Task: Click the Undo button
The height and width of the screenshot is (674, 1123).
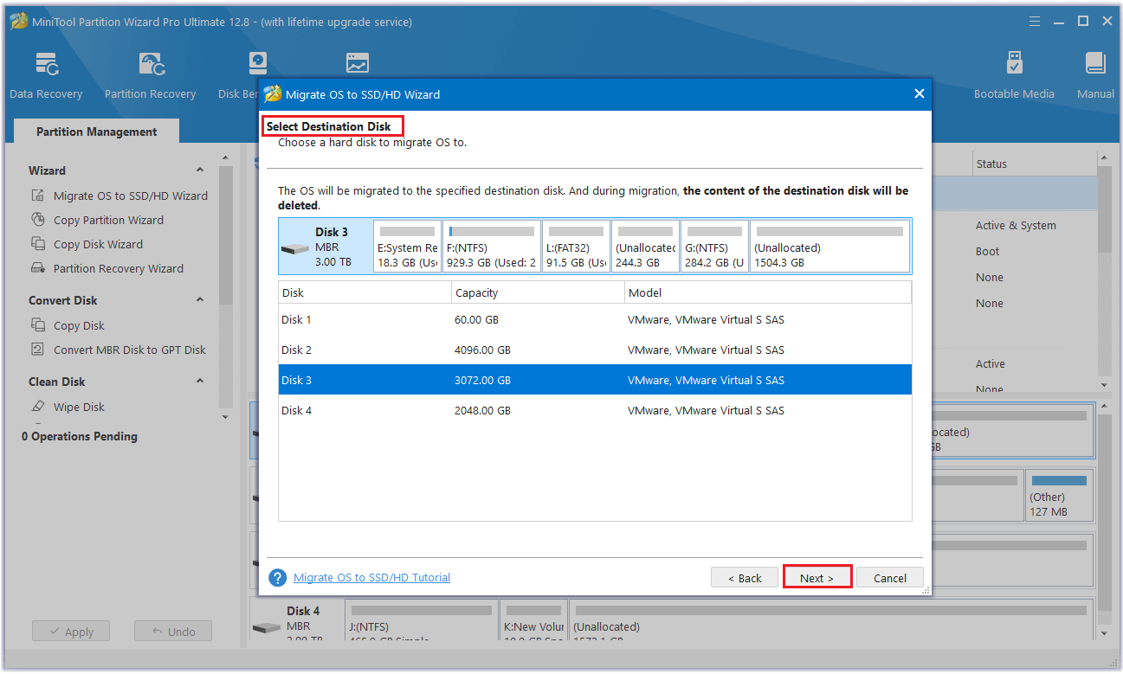Action: [x=172, y=632]
